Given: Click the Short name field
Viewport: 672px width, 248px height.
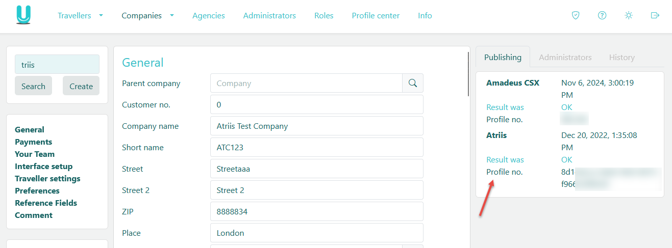Looking at the screenshot, I should point(316,148).
